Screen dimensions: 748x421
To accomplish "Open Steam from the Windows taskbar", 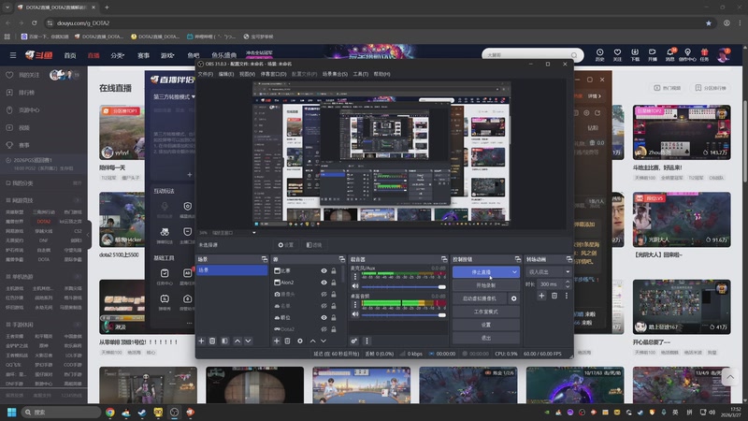I will (142, 413).
